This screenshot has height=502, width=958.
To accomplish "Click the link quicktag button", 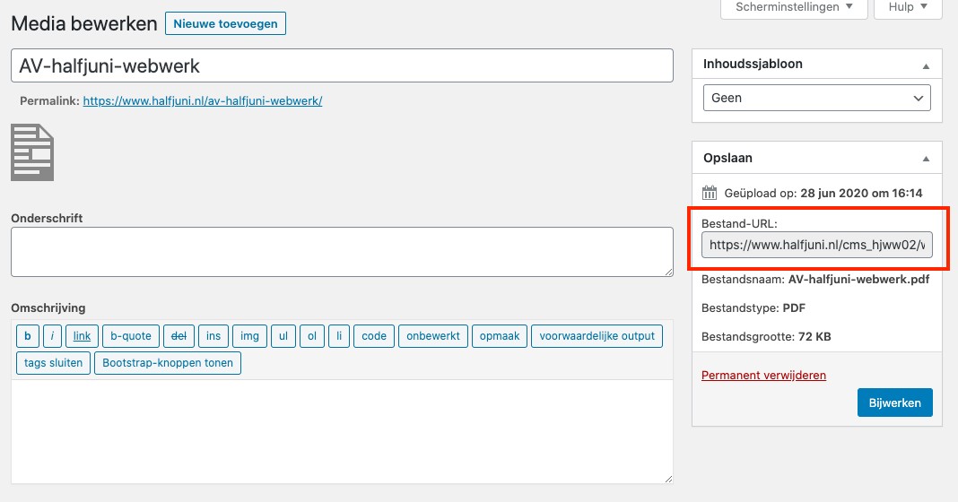I will tap(82, 336).
